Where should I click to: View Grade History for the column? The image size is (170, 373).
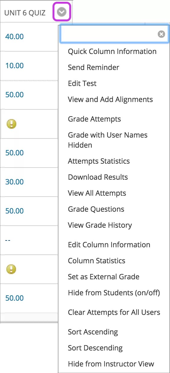(x=100, y=225)
